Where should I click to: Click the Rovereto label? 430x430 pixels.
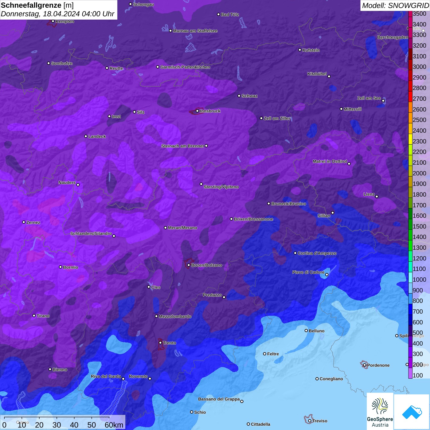[x=138, y=376]
